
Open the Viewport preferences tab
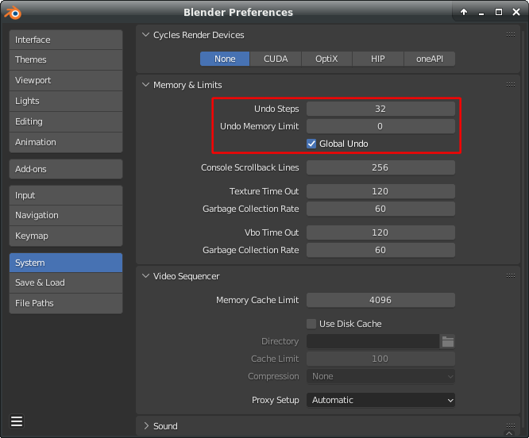pos(66,80)
